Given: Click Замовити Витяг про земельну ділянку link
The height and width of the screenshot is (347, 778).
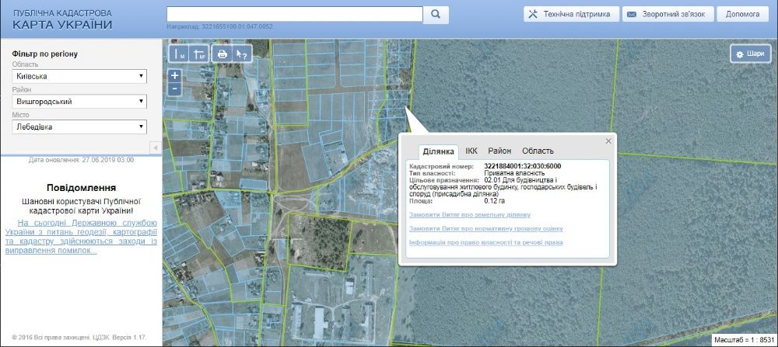Looking at the screenshot, I should 470,215.
